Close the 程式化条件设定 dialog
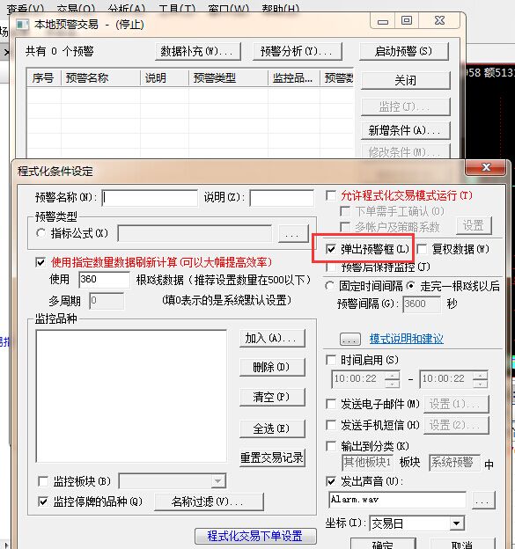515x549 pixels. point(486,168)
